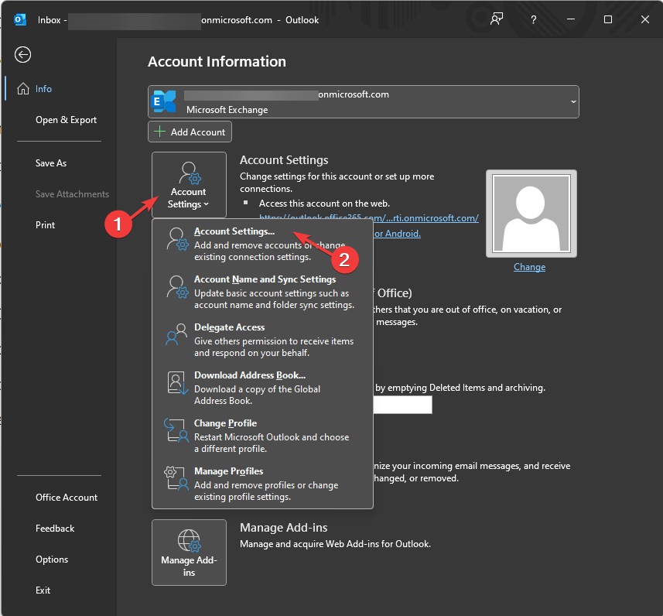Select Open & Export in sidebar

click(x=66, y=120)
